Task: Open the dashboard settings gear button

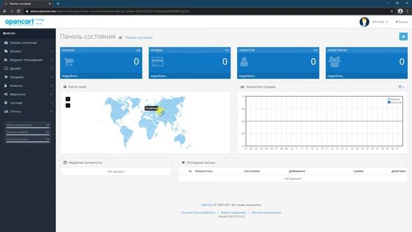Action: 404,37
